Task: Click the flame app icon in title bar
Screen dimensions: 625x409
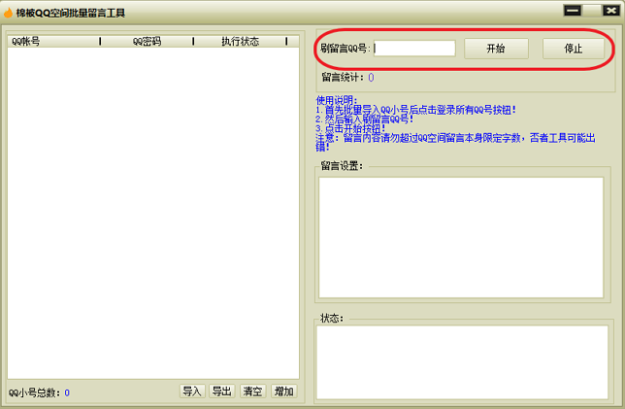Action: coord(8,13)
